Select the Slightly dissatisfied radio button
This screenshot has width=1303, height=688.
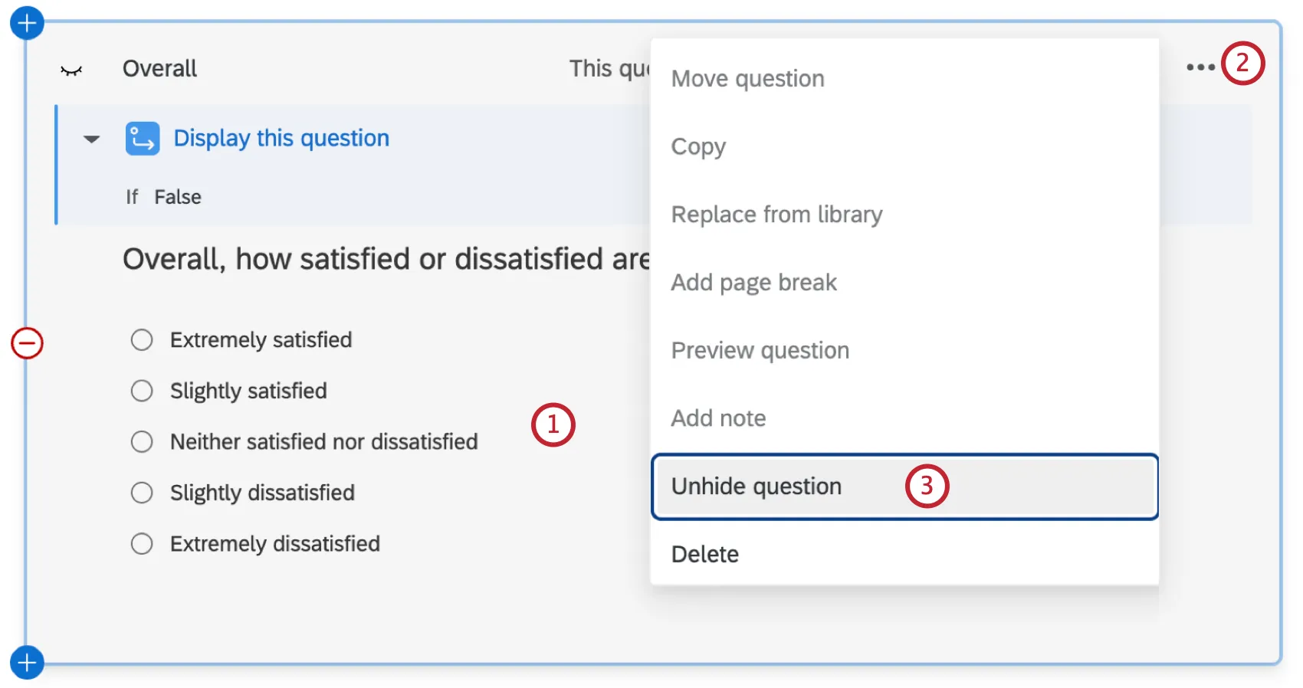(x=142, y=493)
